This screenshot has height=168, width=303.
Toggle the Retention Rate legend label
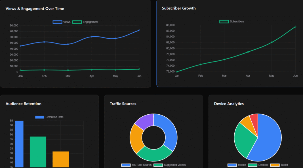pyautogui.click(x=50, y=117)
